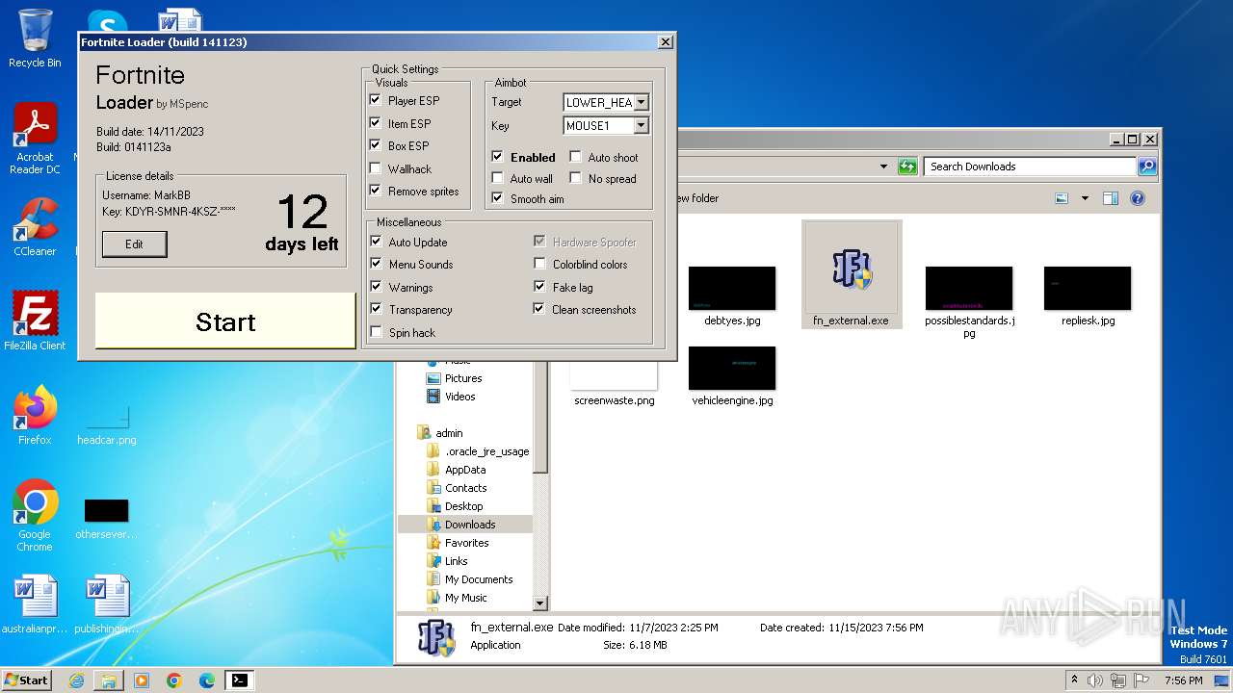Viewport: 1233px width, 693px height.
Task: Toggle the Menu Sounds checkbox
Action: (376, 264)
